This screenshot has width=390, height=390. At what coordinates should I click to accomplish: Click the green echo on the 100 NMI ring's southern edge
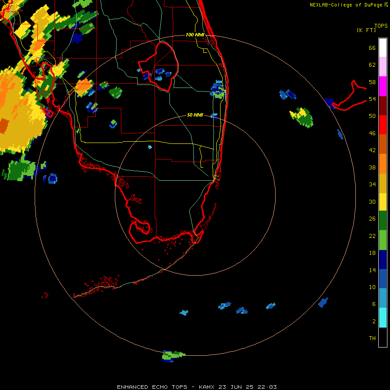[172, 356]
